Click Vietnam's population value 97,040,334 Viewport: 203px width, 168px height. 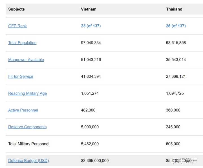91,43
